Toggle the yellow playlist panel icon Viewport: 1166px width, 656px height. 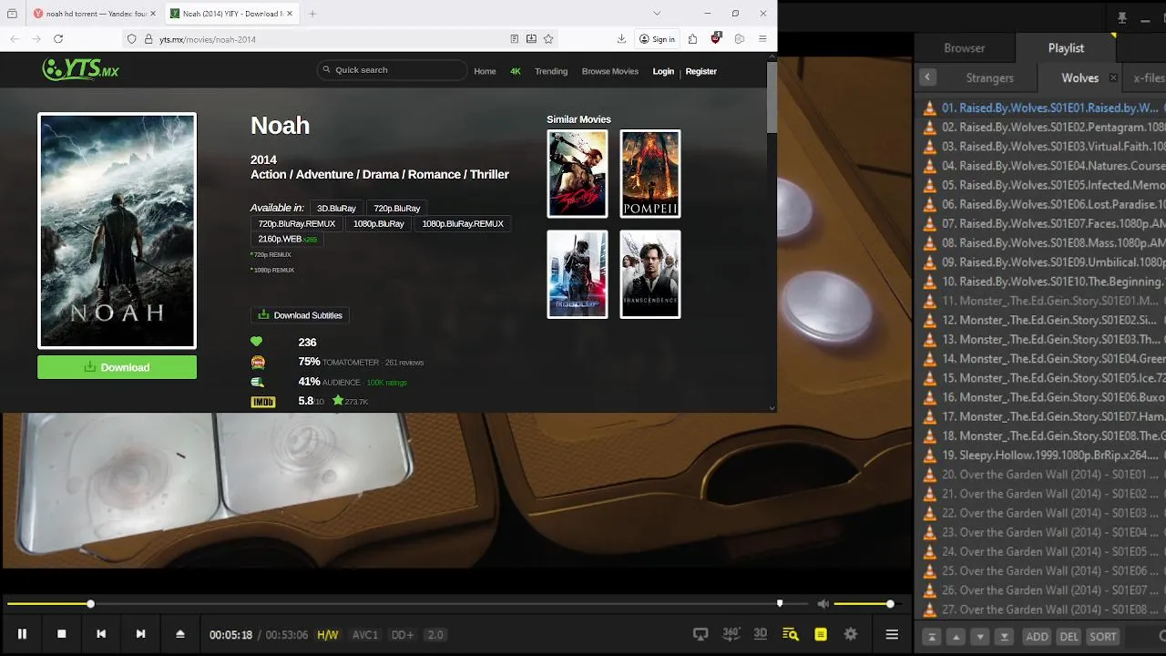tap(821, 634)
